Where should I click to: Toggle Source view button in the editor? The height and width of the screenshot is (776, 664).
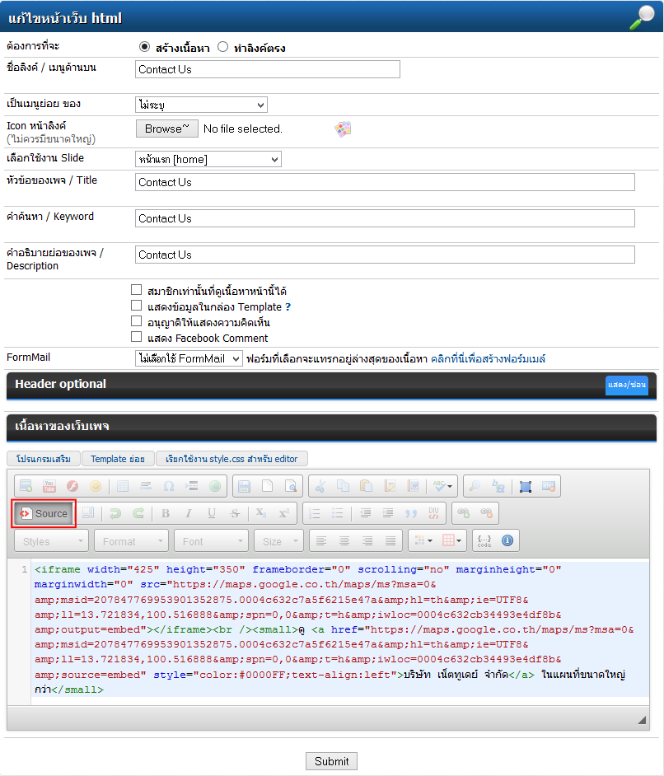coord(44,513)
